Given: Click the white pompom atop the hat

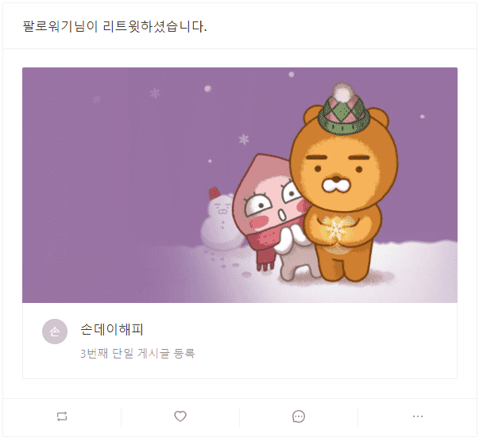Looking at the screenshot, I should 342,92.
